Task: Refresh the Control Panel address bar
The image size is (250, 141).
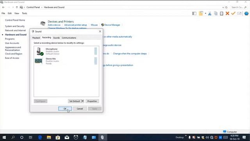Action: 226,7
